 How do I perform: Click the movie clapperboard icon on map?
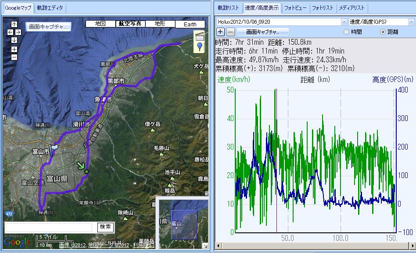click(x=200, y=36)
